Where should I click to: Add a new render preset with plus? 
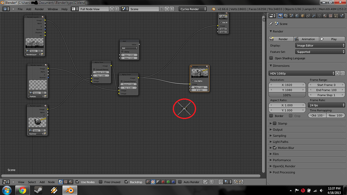[337, 73]
